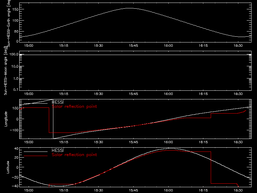The height and width of the screenshot is (193, 257).
Task: Click the white HESSI legend line in Latitude plot
Action: tap(36, 152)
